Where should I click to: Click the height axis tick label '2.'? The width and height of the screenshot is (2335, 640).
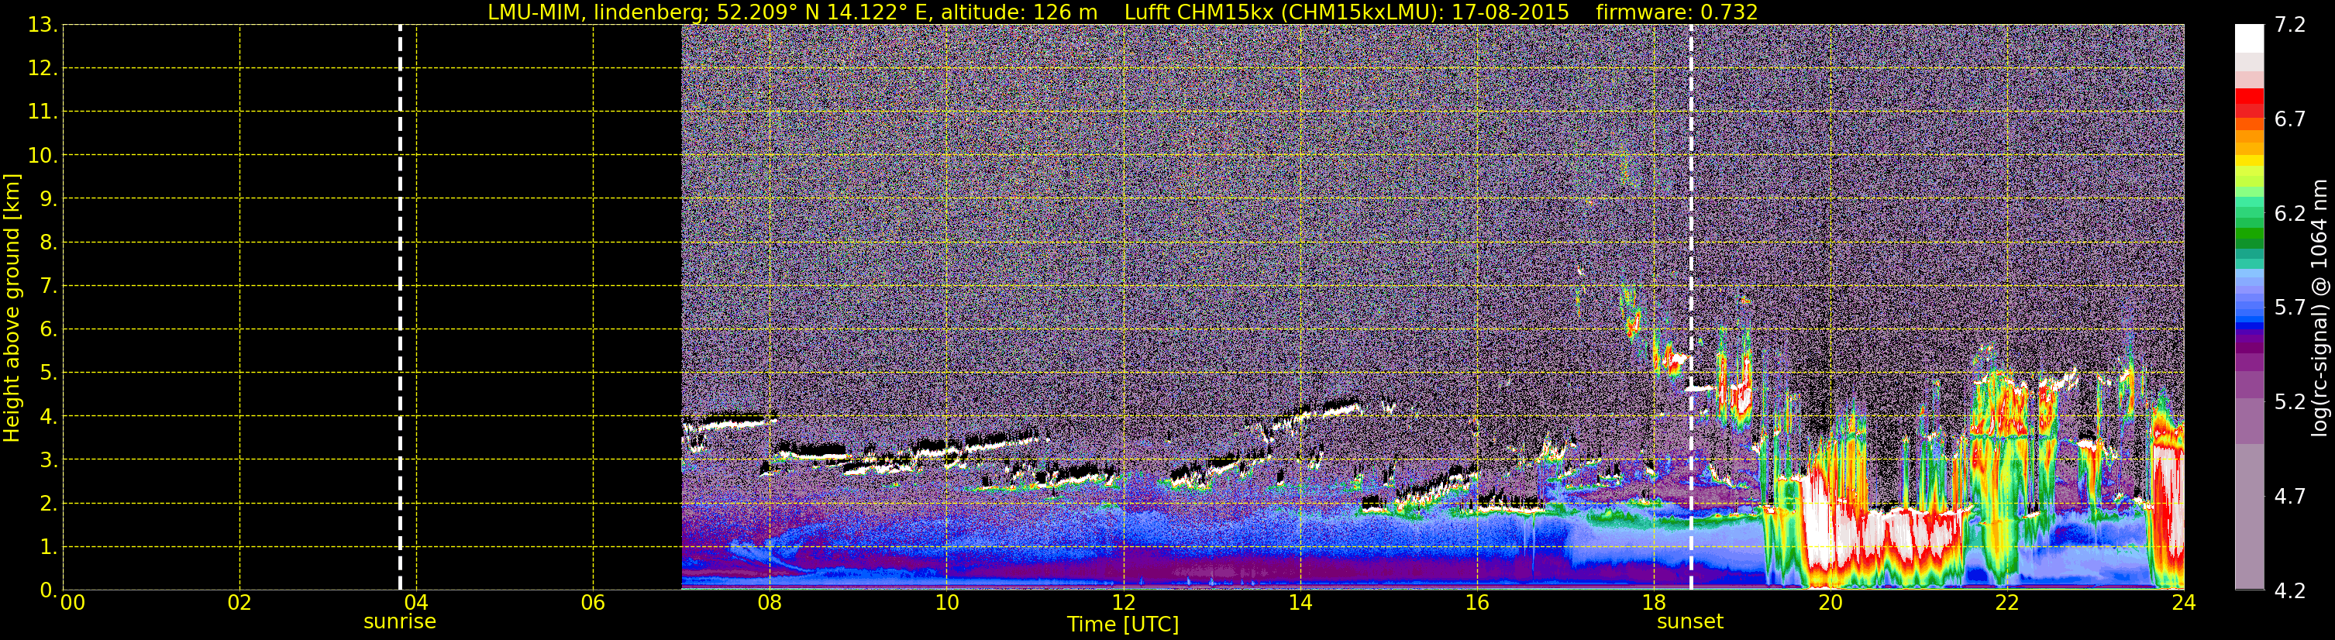(48, 504)
